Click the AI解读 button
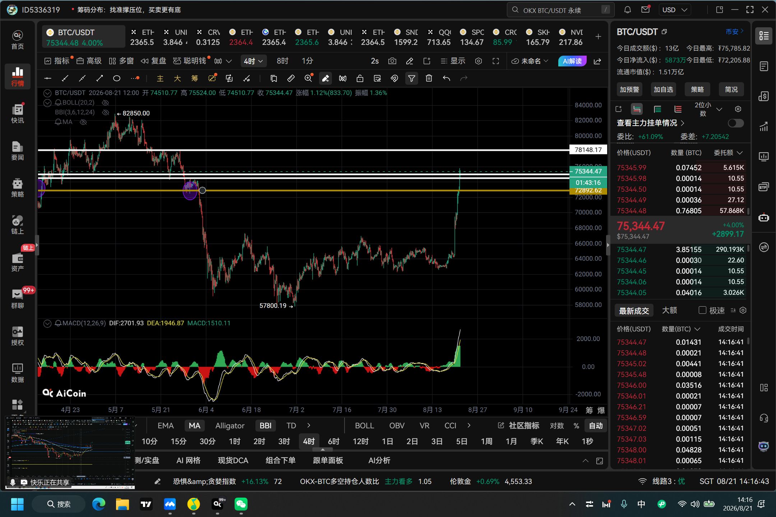Viewport: 776px width, 517px height. point(572,61)
